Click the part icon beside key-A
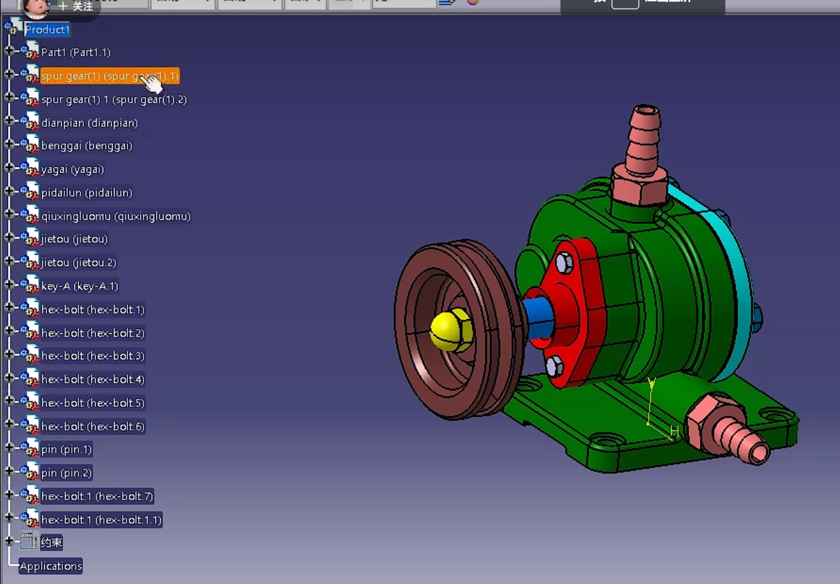 pos(29,286)
